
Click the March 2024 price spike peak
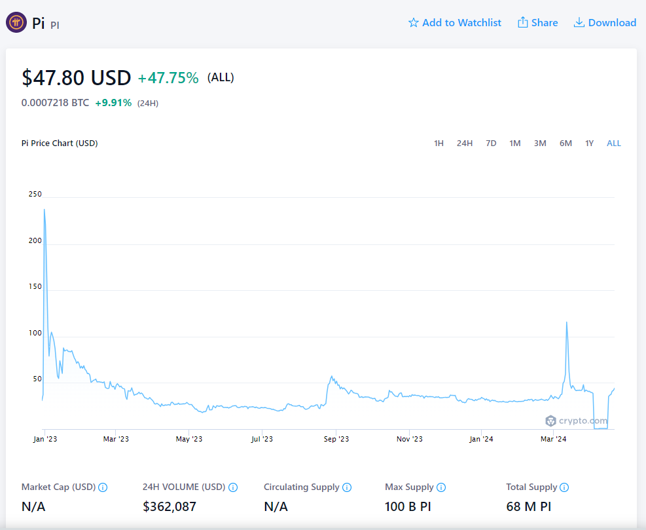[567, 322]
